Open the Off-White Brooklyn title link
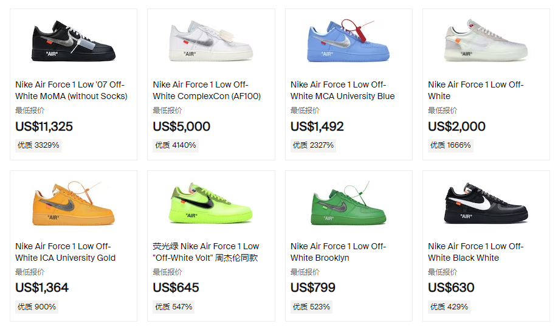The image size is (558, 327). click(x=338, y=252)
